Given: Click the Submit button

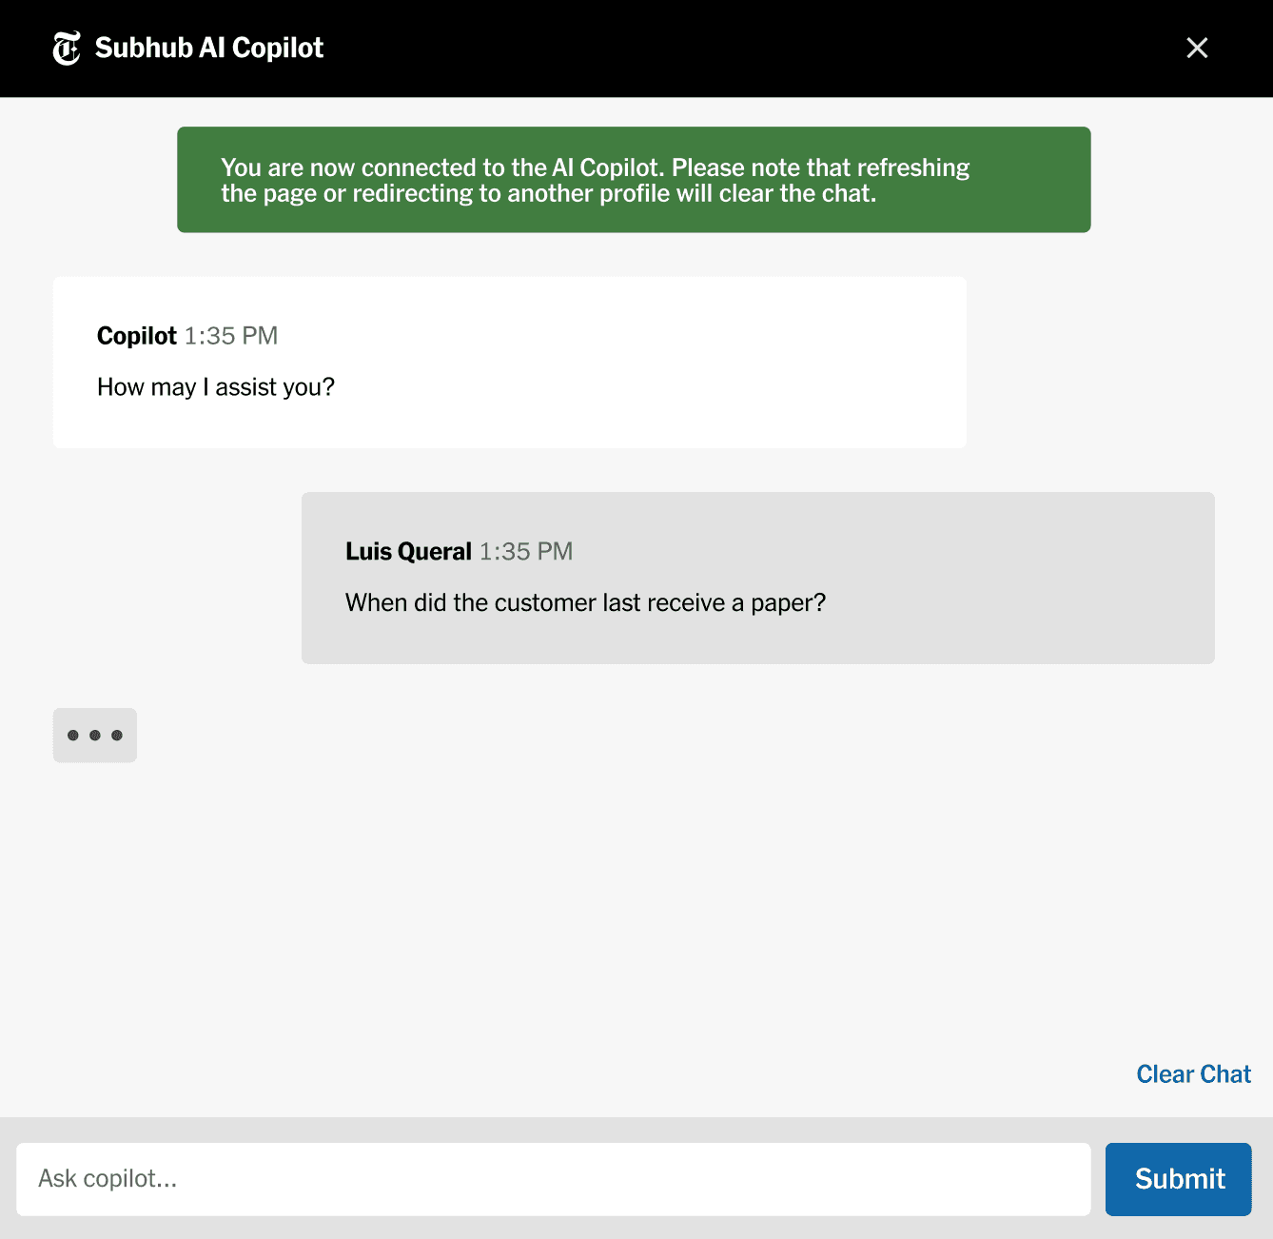Looking at the screenshot, I should (x=1178, y=1179).
